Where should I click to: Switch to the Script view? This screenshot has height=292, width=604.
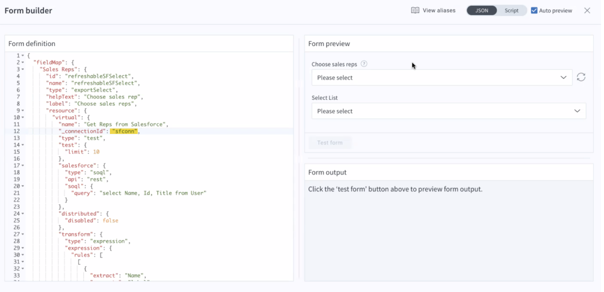pyautogui.click(x=511, y=10)
